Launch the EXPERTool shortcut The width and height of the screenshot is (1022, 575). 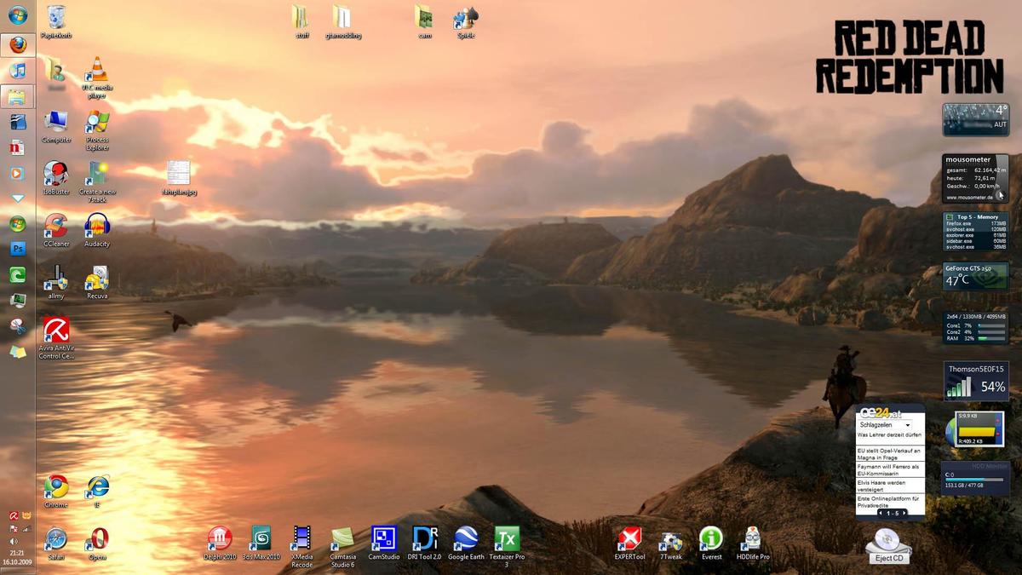pyautogui.click(x=629, y=543)
